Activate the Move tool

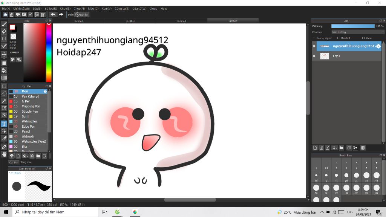4,54
